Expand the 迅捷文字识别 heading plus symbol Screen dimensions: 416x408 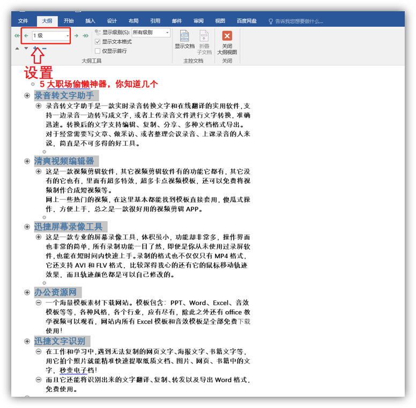pos(27,341)
